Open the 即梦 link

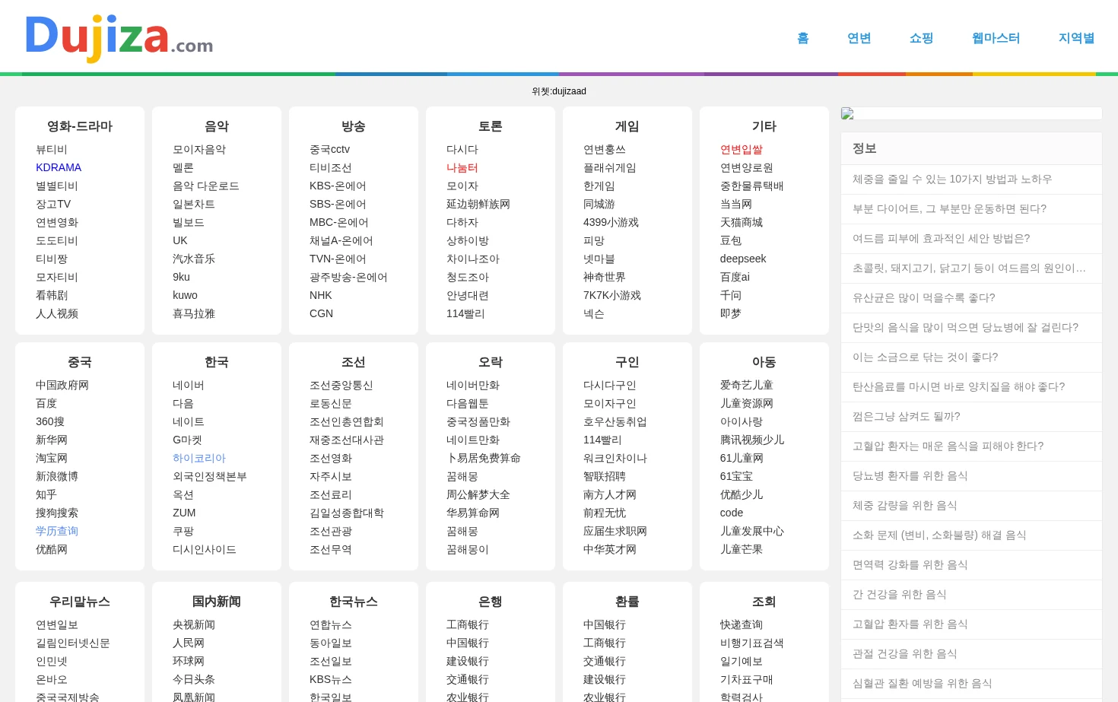tap(731, 313)
